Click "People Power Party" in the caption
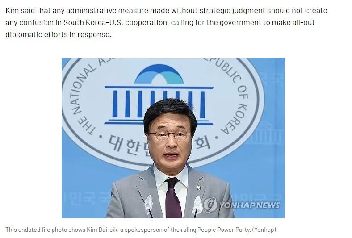The width and height of the screenshot is (352, 238). (224, 230)
